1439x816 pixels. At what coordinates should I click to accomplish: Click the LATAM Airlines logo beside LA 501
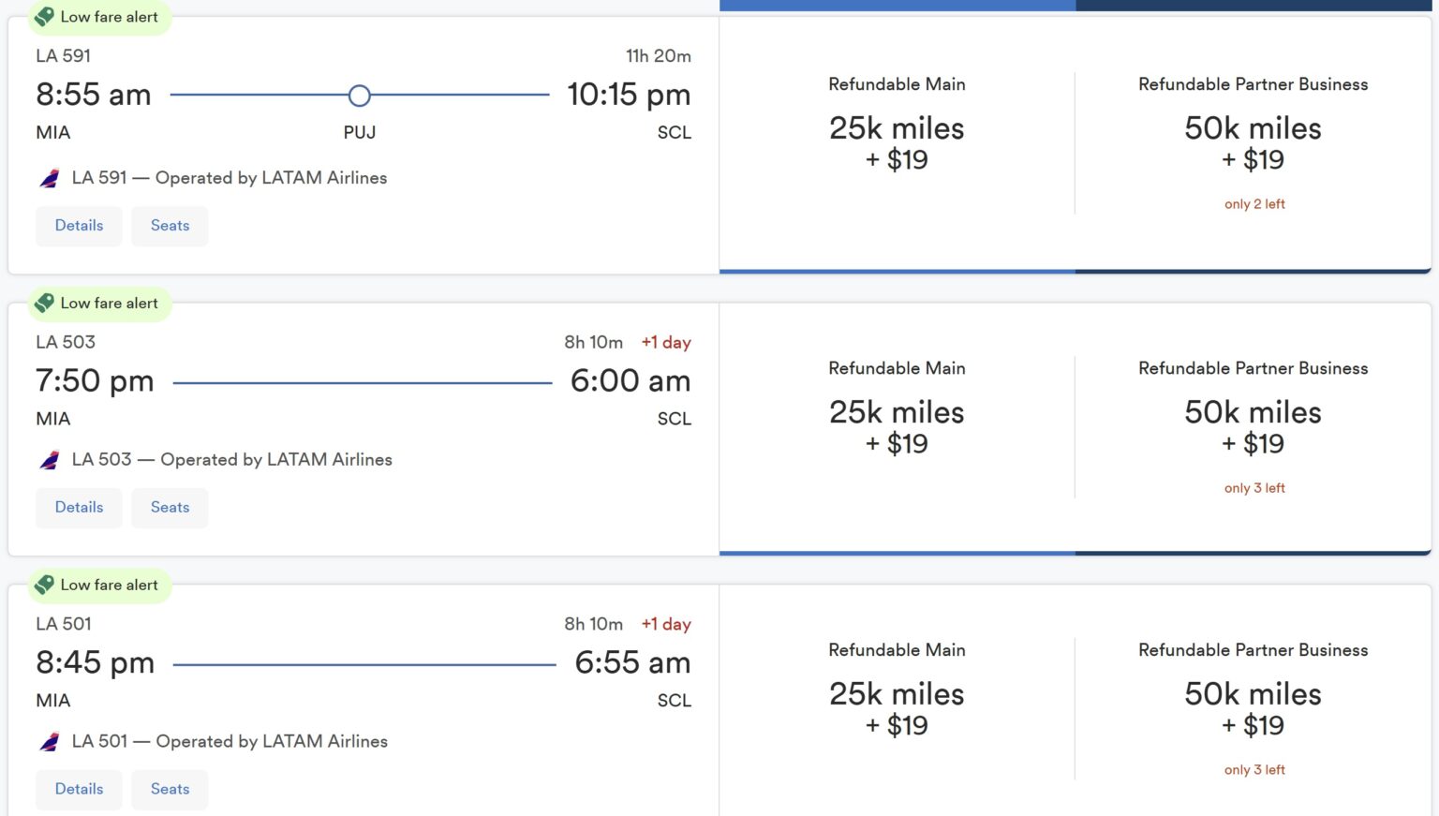click(48, 740)
